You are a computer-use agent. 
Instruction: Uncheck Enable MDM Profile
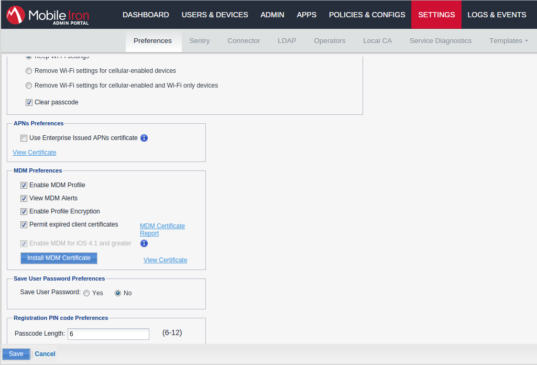point(24,185)
